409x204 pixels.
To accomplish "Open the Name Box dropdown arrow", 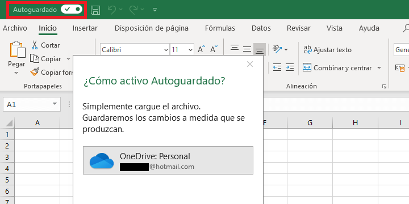I will [x=55, y=104].
